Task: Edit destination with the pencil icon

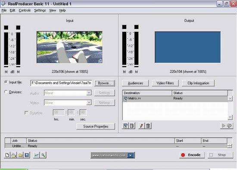Action: [141, 126]
